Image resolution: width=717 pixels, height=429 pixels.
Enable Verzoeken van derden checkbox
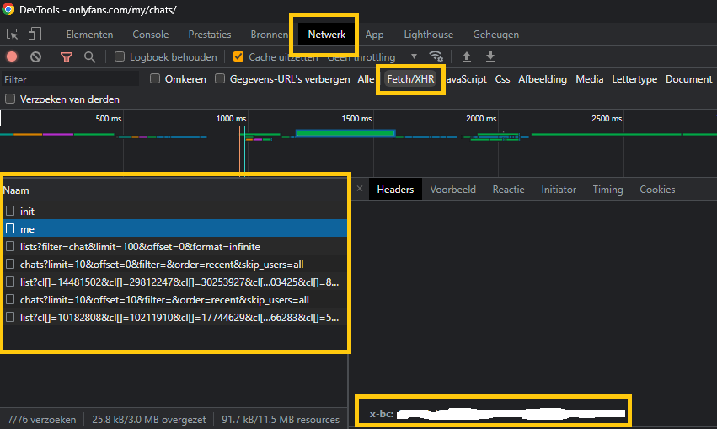click(10, 99)
